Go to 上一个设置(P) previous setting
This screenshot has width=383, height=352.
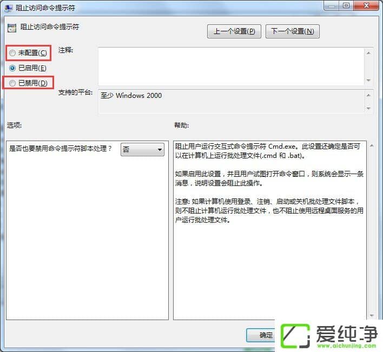234,31
